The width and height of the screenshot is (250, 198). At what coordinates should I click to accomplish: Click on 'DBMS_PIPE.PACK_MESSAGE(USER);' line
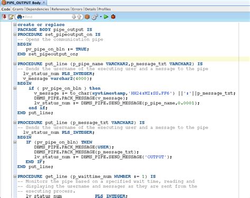point(74,147)
